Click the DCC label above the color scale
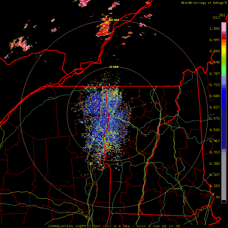 tap(222, 15)
